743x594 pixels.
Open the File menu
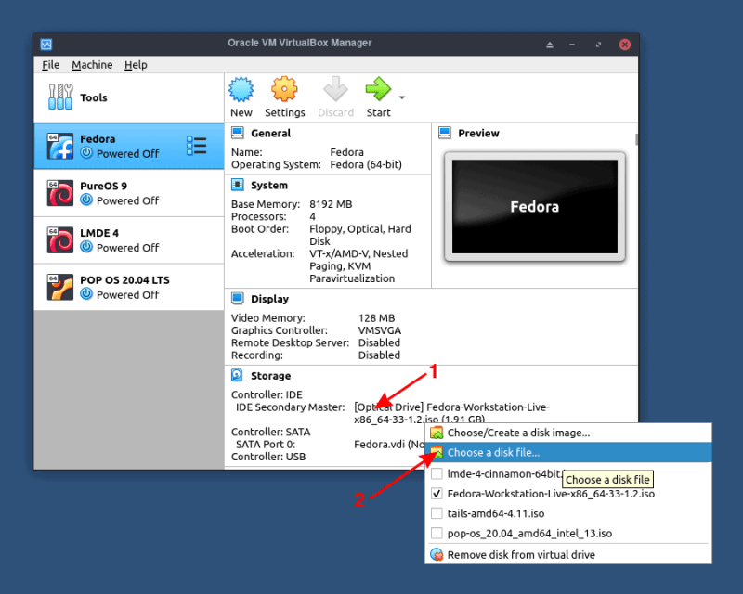[x=50, y=65]
